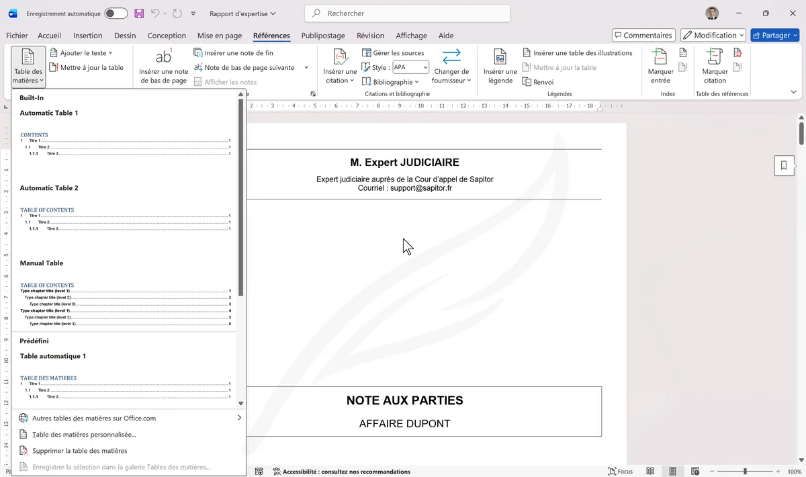Click the Marquer citation icon
This screenshot has height=477, width=806.
pos(715,56)
